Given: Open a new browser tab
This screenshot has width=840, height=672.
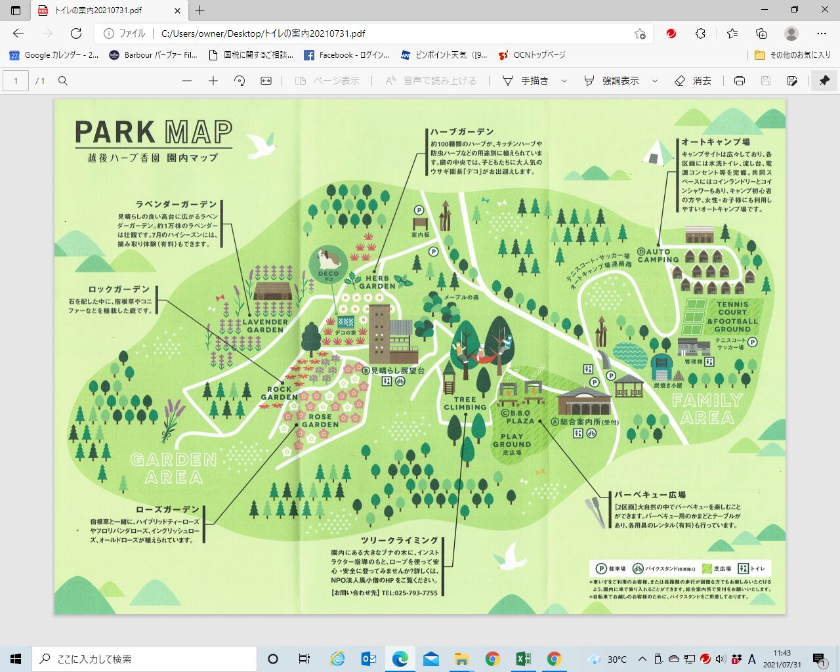Looking at the screenshot, I should pyautogui.click(x=200, y=10).
